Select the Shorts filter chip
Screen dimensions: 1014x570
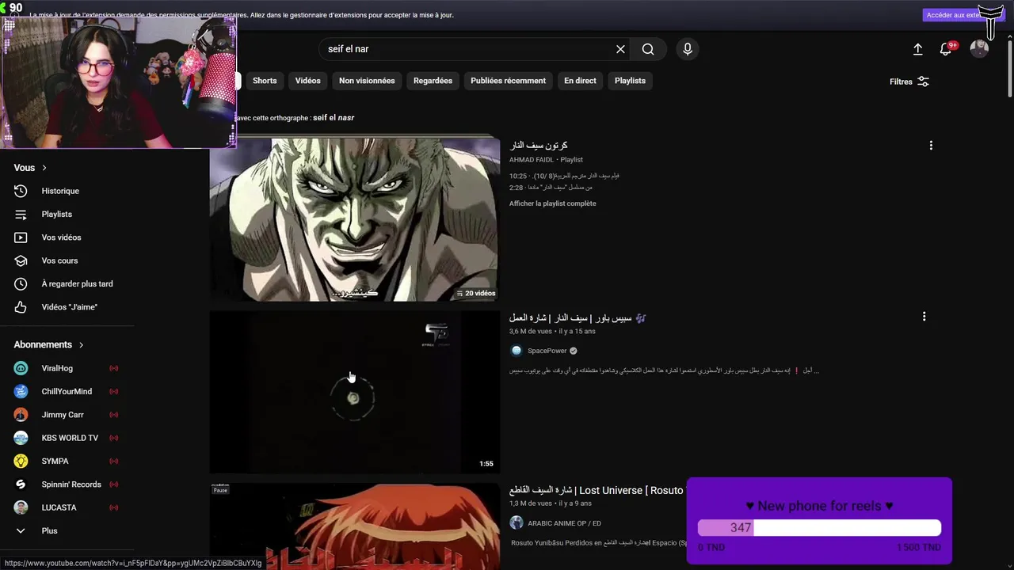tap(265, 81)
